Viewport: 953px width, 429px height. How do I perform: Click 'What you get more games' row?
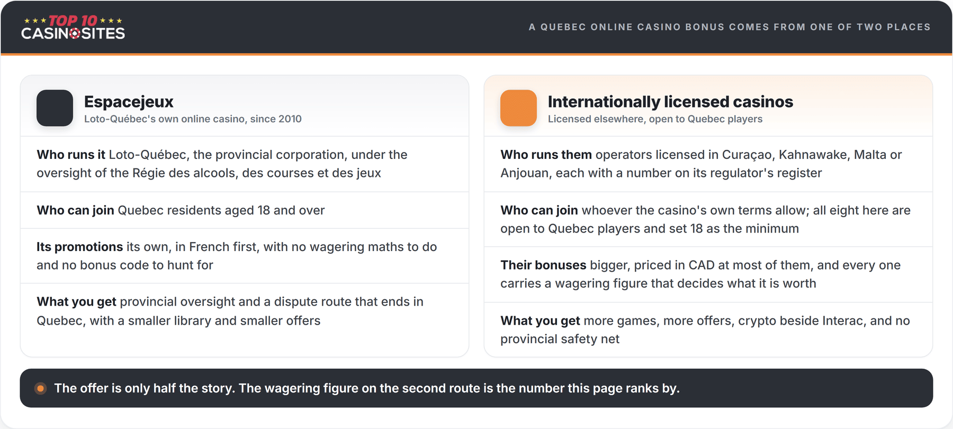[708, 329]
